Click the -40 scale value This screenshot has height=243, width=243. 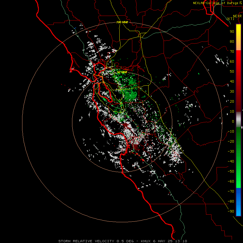coord(231,161)
